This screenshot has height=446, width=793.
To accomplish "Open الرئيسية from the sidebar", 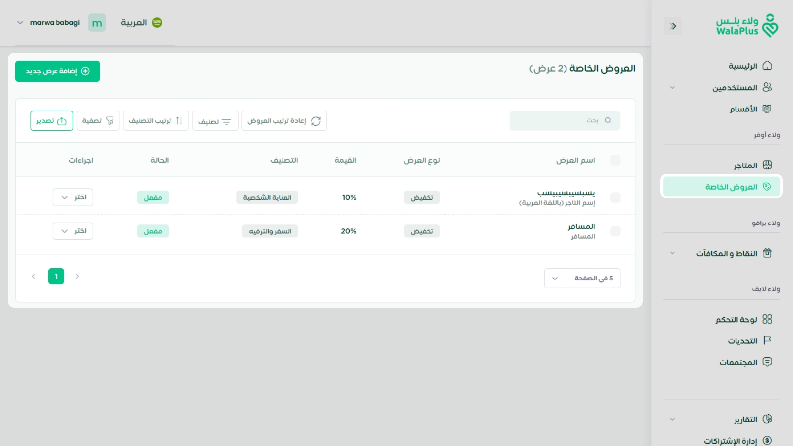I will pos(742,66).
